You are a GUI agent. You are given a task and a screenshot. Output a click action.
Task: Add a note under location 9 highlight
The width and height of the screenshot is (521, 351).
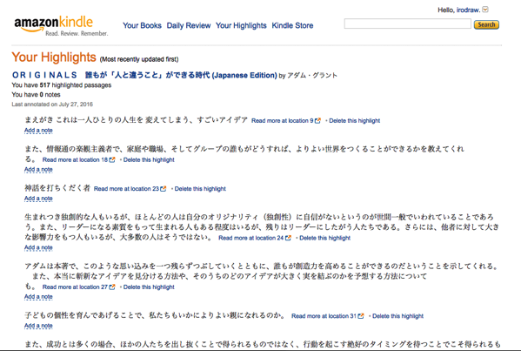click(x=38, y=131)
